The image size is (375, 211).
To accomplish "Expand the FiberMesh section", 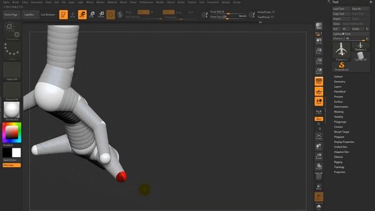I will click(x=340, y=91).
